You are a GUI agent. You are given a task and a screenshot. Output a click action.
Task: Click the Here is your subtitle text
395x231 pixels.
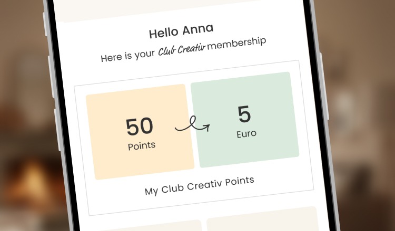point(128,57)
